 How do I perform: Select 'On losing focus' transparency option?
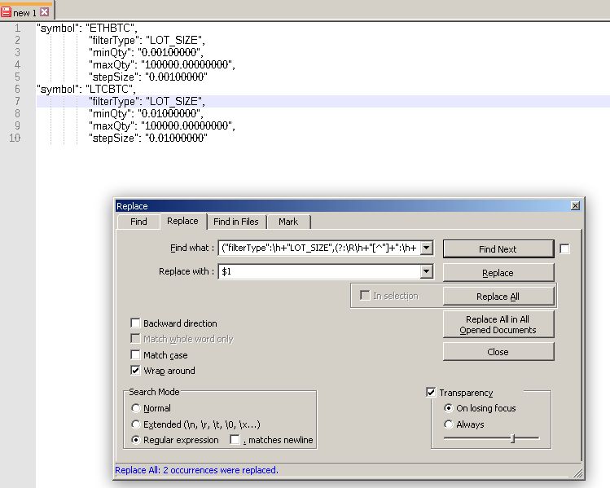click(449, 408)
